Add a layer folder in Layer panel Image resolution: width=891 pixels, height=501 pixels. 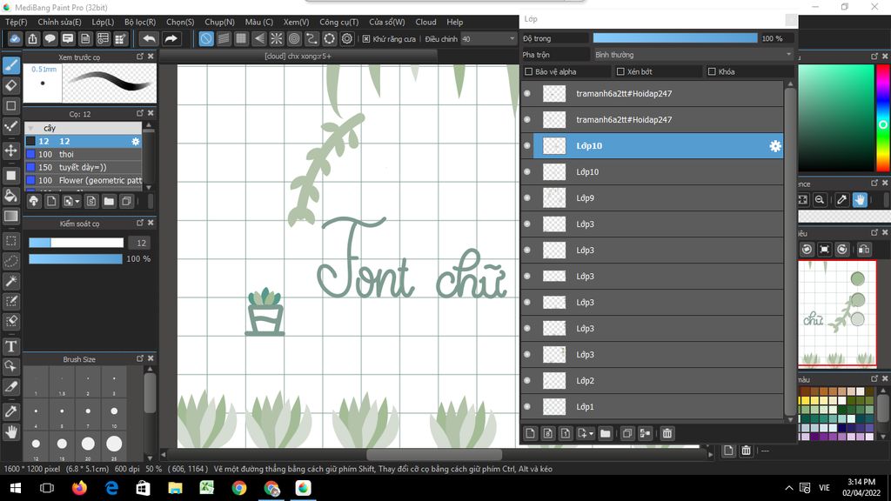(x=606, y=433)
